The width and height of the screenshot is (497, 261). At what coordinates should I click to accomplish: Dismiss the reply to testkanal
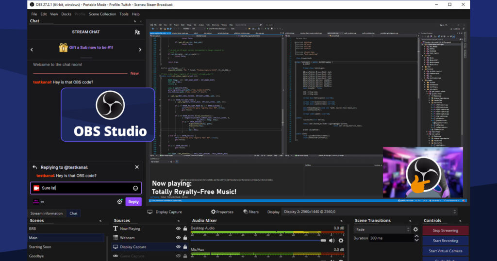(137, 167)
